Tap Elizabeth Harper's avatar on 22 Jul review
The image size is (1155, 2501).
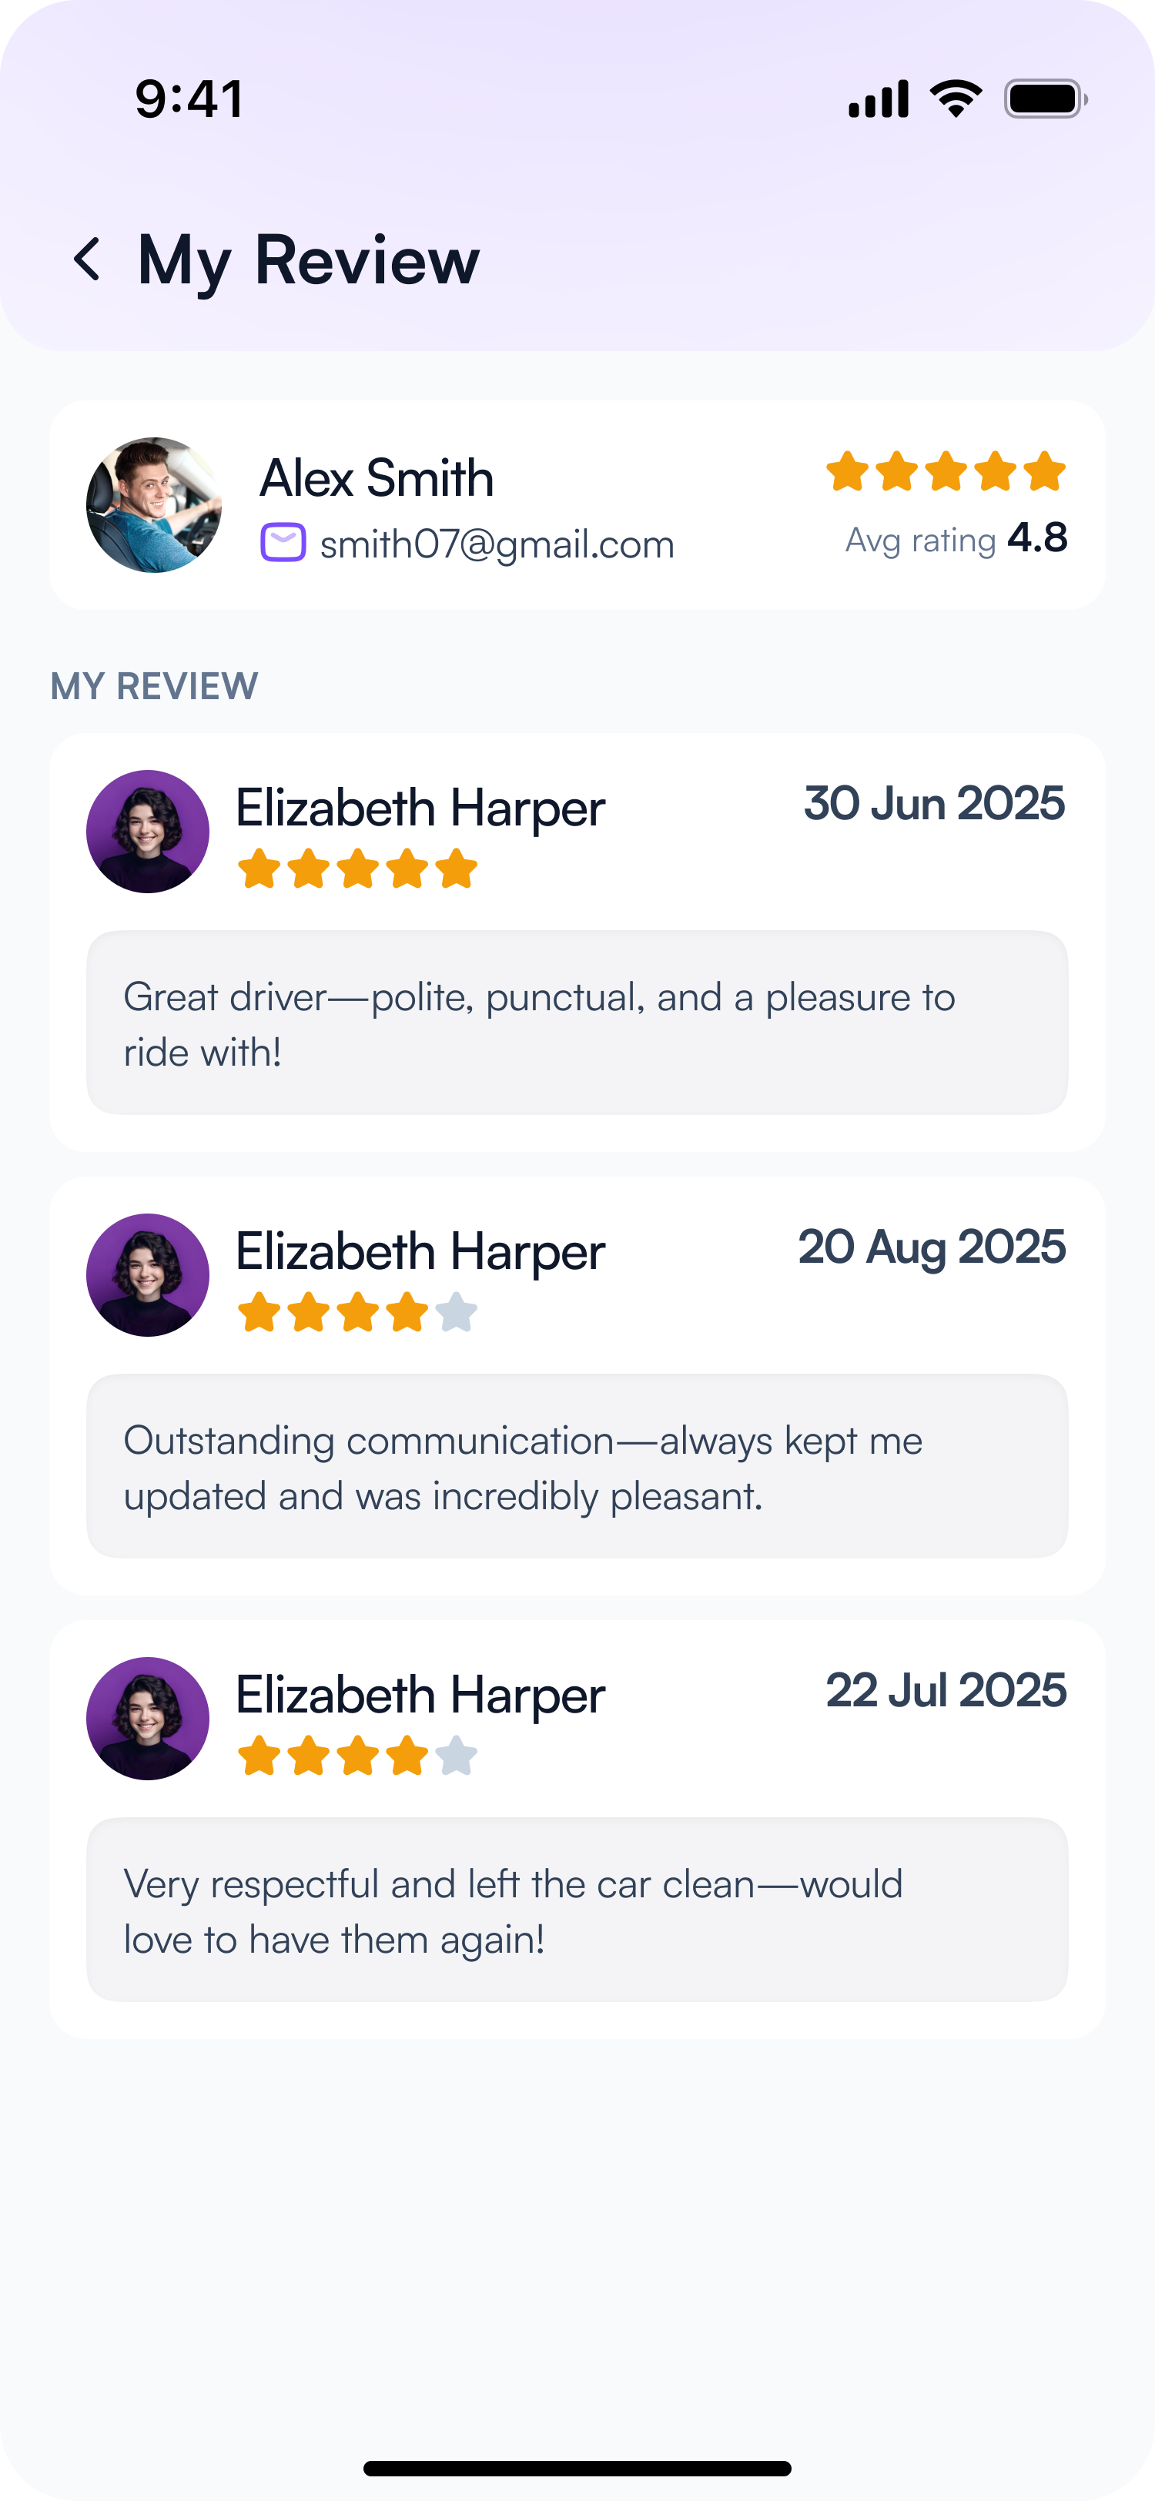point(148,1719)
